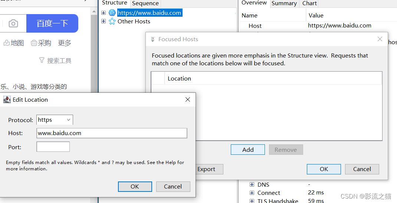Click the camera image search icon
This screenshot has width=397, height=203.
coord(13,23)
